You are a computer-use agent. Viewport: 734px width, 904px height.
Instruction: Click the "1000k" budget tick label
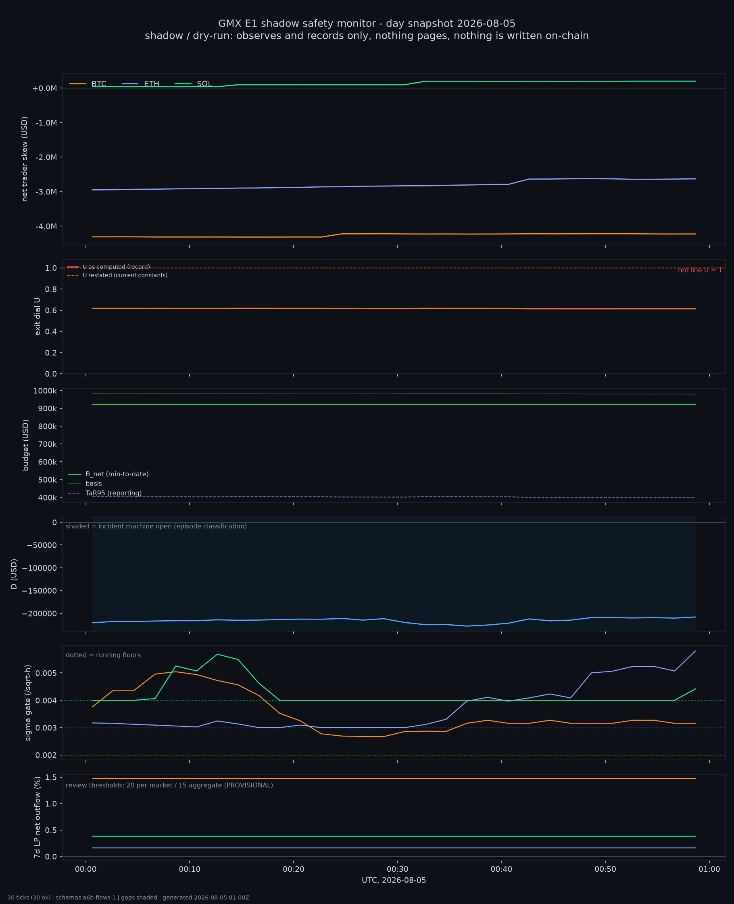45,391
